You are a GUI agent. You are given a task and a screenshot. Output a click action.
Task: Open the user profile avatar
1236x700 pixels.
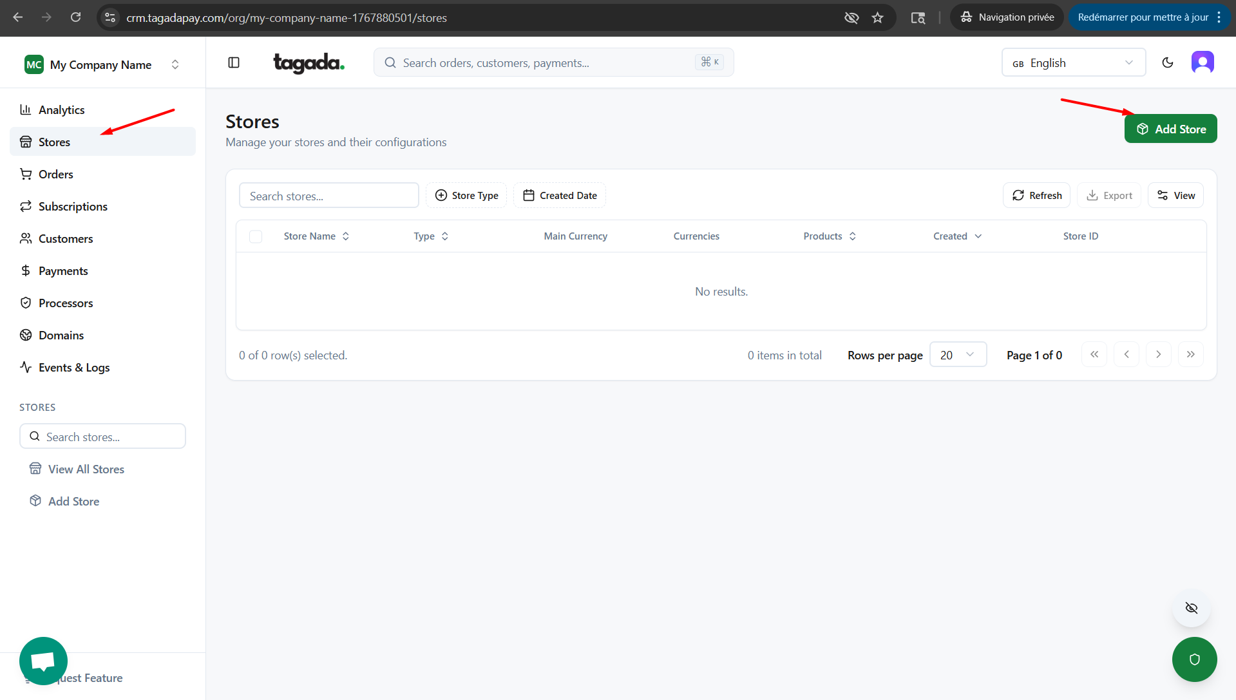1202,62
